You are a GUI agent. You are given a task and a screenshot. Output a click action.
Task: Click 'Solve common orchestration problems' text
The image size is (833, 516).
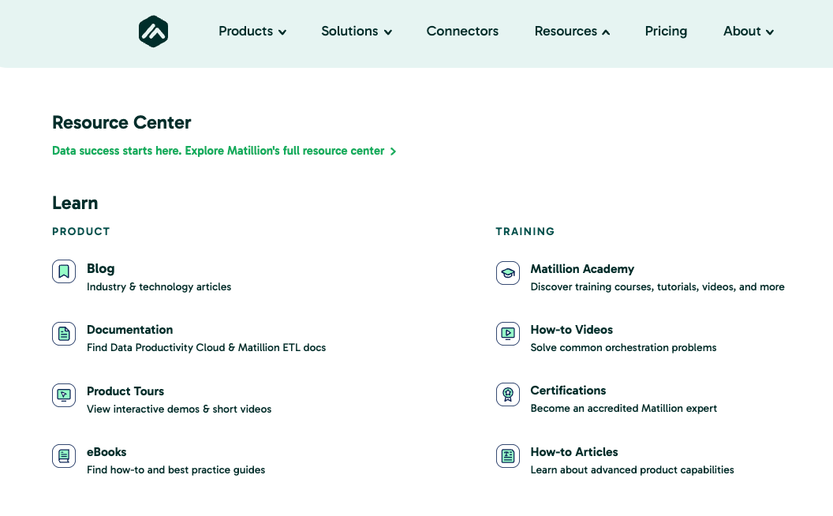click(x=623, y=347)
